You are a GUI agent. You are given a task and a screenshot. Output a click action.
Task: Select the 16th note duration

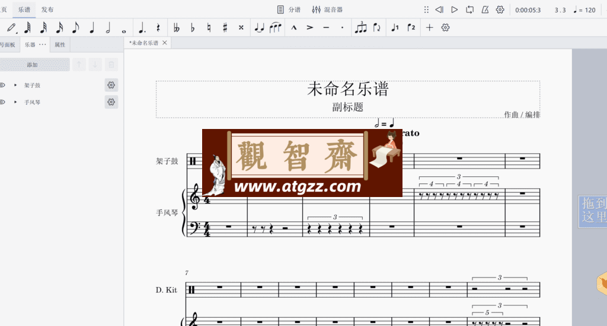pyautogui.click(x=60, y=28)
